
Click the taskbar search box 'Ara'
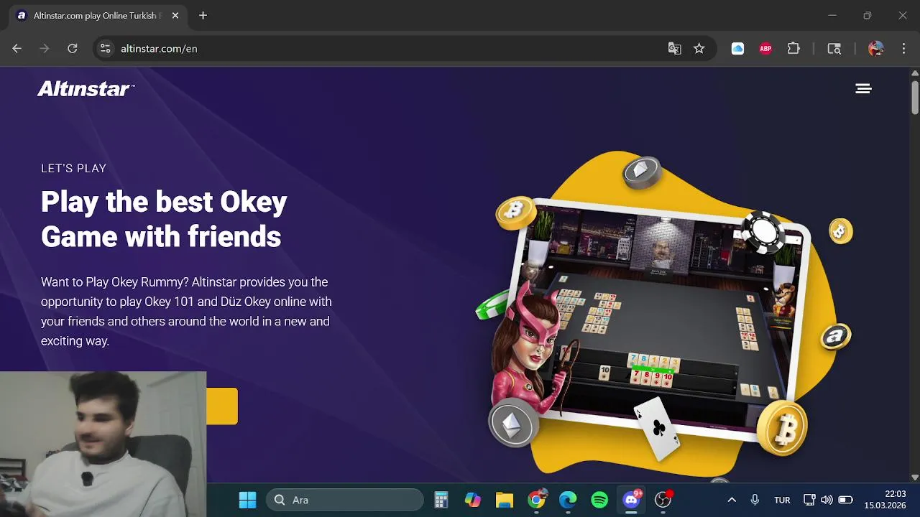coord(345,500)
